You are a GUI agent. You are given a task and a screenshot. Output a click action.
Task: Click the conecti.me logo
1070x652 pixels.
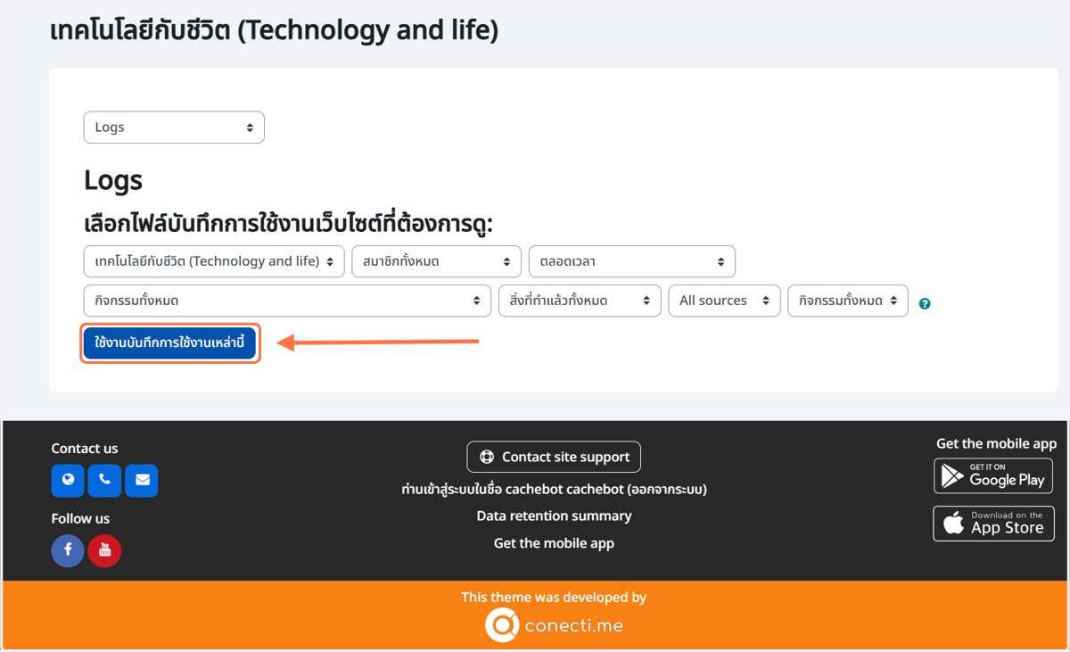pyautogui.click(x=554, y=625)
